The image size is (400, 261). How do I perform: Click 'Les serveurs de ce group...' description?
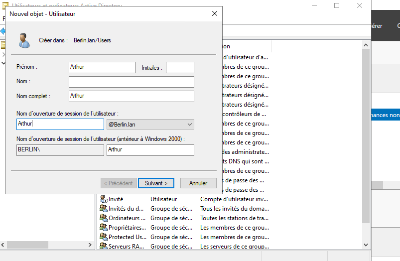[x=235, y=246]
